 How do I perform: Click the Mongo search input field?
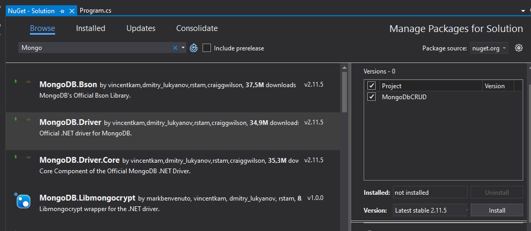click(x=95, y=48)
